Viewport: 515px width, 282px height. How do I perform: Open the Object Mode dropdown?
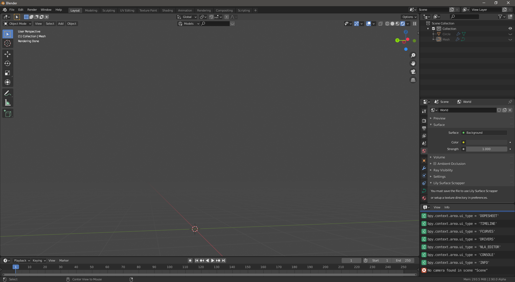[17, 24]
